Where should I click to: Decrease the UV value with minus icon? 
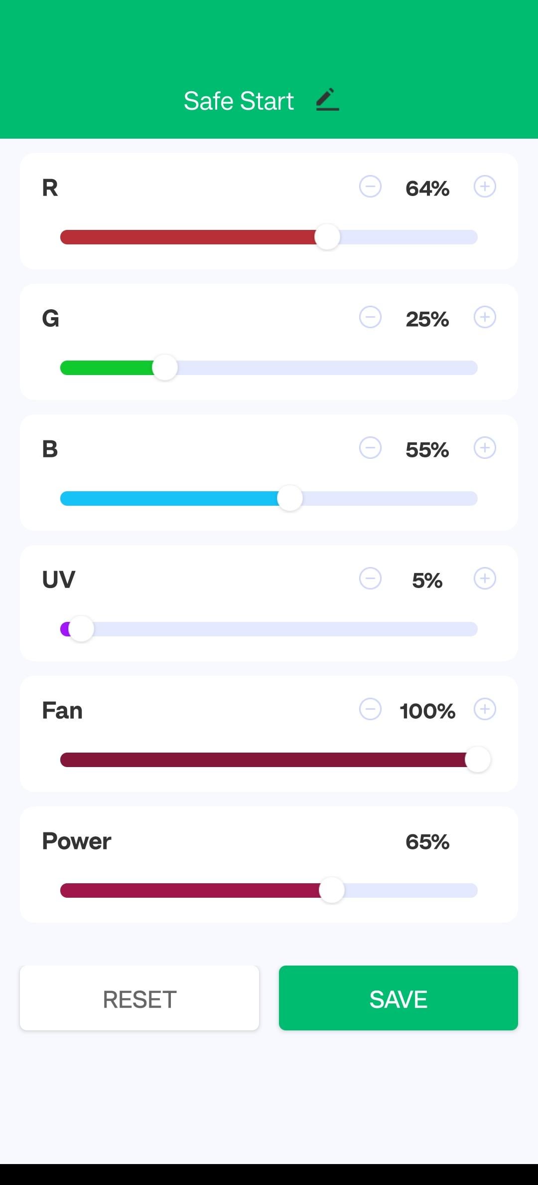tap(370, 579)
